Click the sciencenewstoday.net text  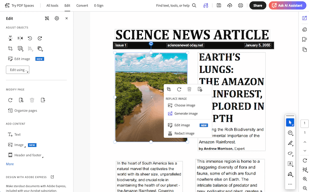[185, 45]
